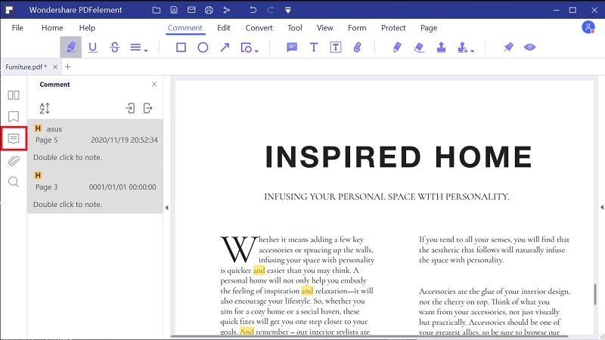605x340 pixels.
Task: Click the yellow highlighted word 'And'
Action: click(247, 332)
